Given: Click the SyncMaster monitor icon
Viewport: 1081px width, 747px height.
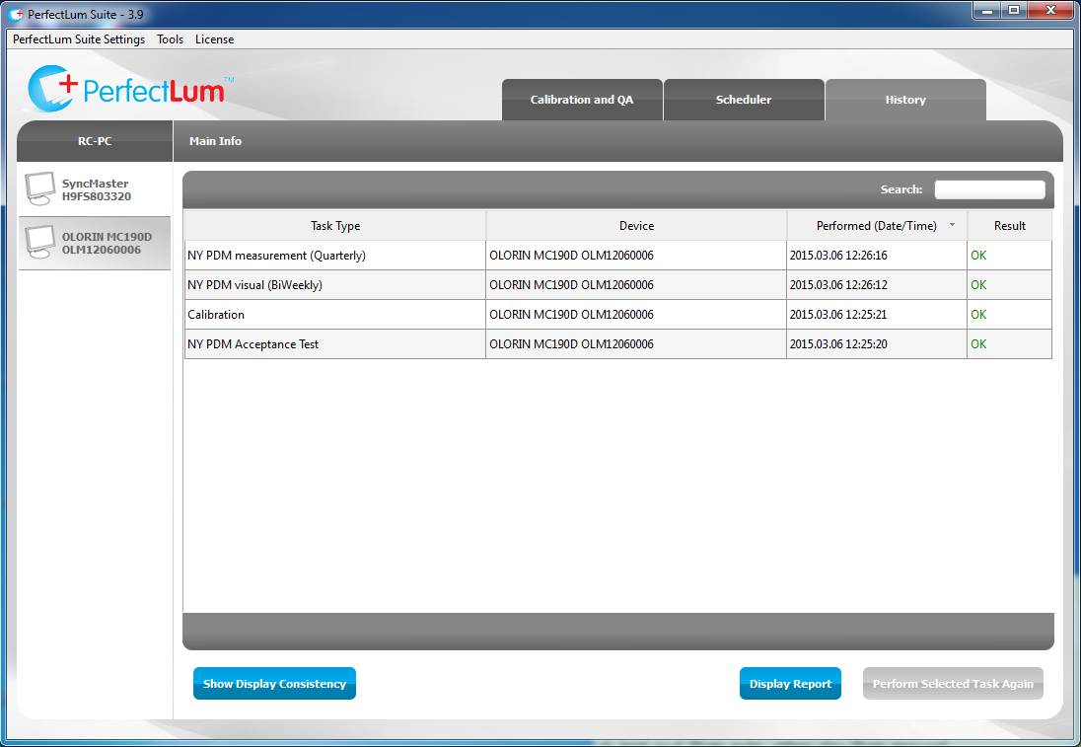Looking at the screenshot, I should coord(40,189).
